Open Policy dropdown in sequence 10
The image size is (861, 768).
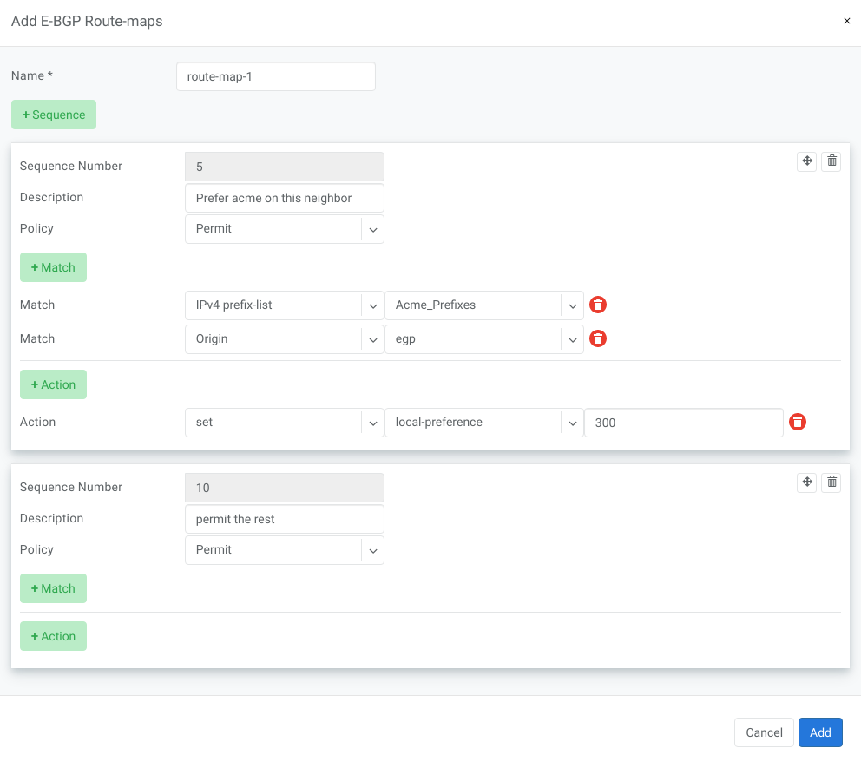click(x=284, y=550)
